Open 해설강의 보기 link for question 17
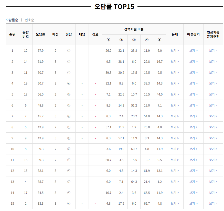224x211 pixels. [x=193, y=193]
